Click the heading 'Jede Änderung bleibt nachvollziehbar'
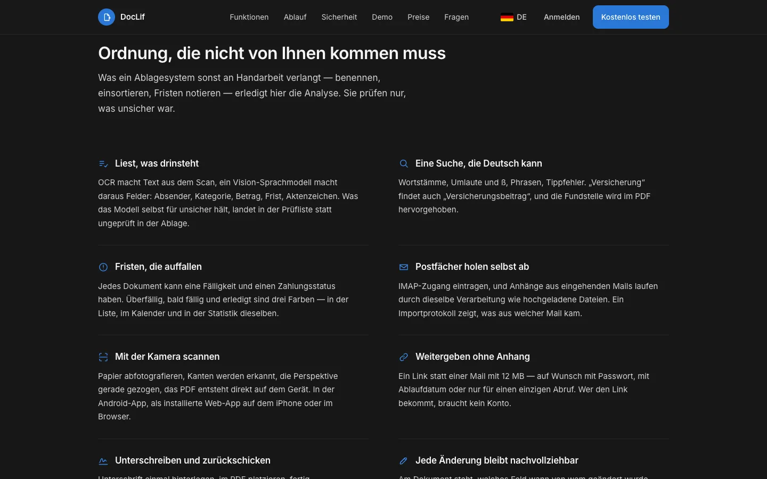This screenshot has width=767, height=479. (x=497, y=460)
